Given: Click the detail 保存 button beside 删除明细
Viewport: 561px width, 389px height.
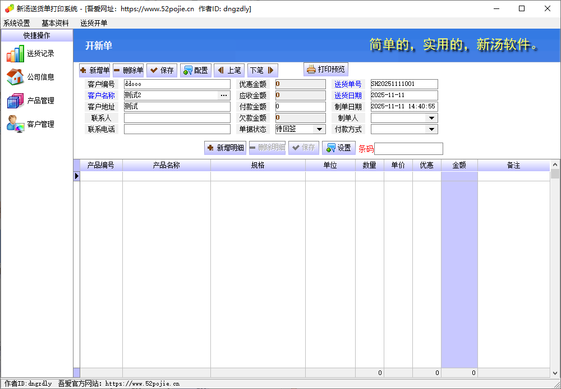Looking at the screenshot, I should click(304, 148).
